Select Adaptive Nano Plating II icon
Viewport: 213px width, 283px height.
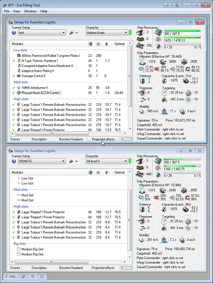click(x=19, y=71)
